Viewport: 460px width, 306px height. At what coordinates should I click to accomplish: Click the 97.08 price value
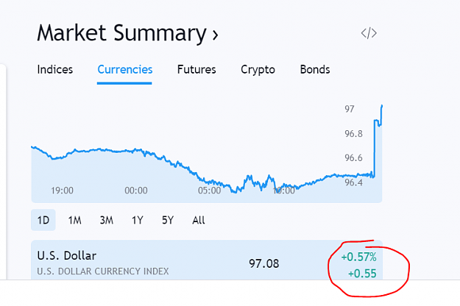(264, 263)
